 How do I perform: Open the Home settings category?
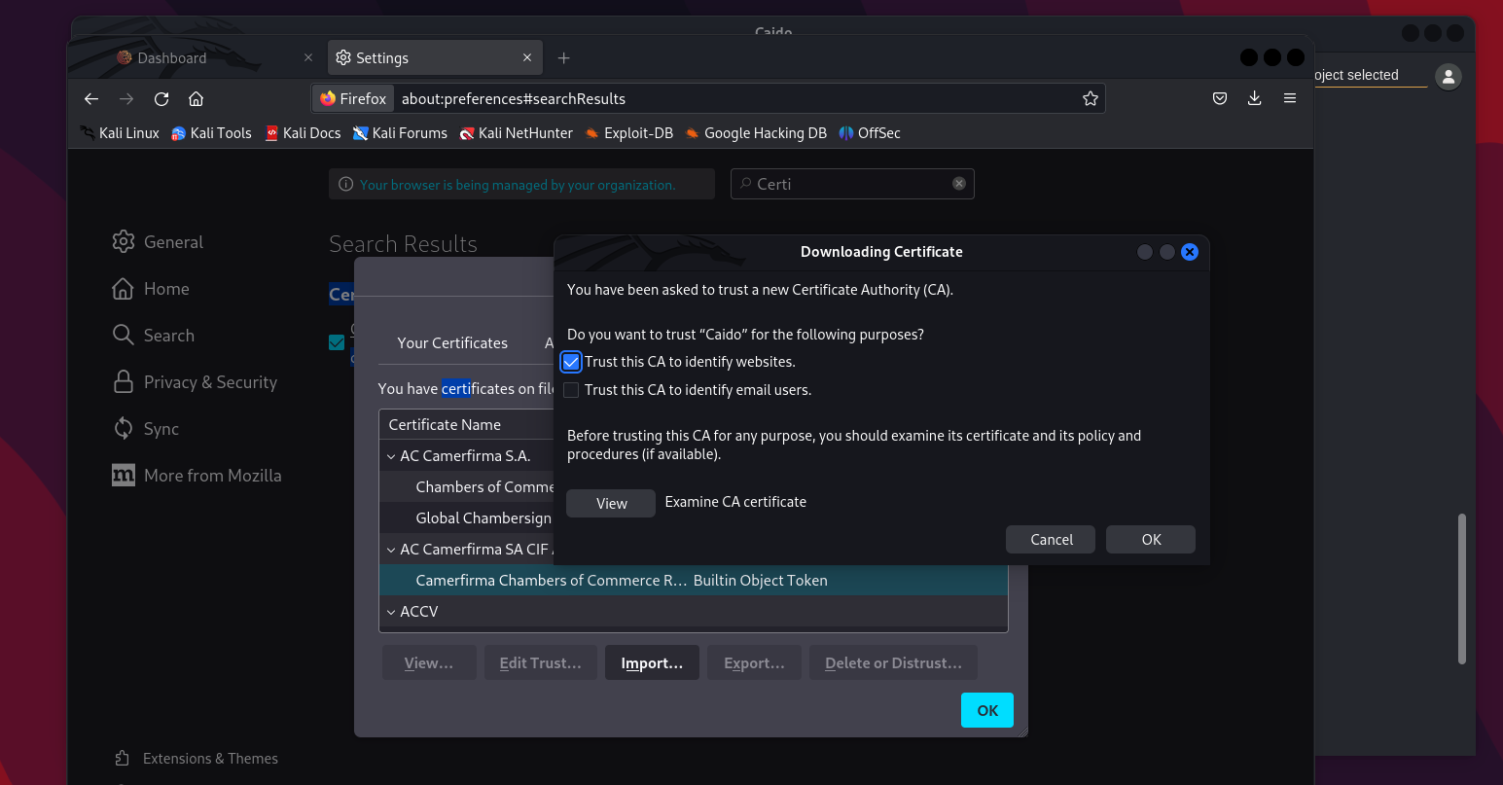[x=151, y=289]
